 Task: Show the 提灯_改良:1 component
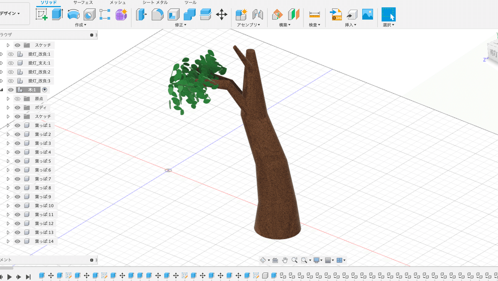[11, 54]
